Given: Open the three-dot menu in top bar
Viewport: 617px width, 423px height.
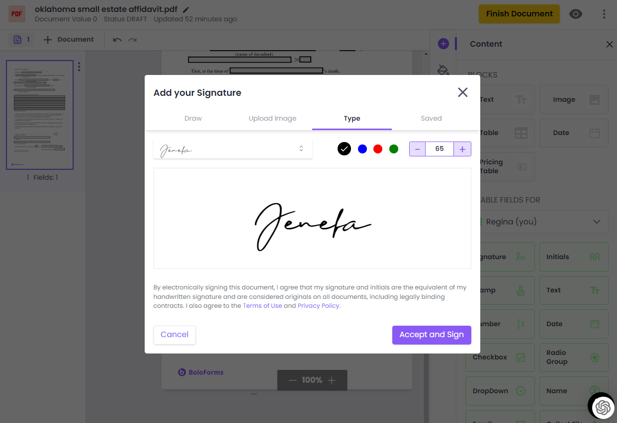Looking at the screenshot, I should [604, 14].
